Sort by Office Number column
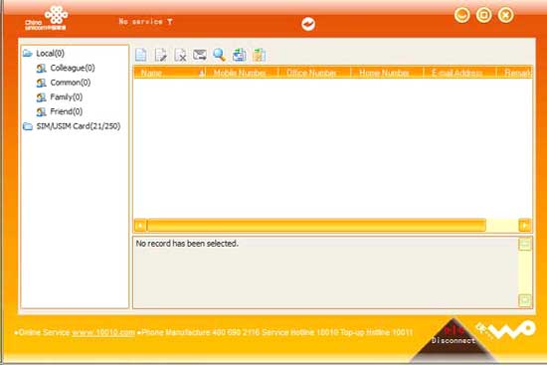Screen dimensions: 547x365 click(314, 73)
